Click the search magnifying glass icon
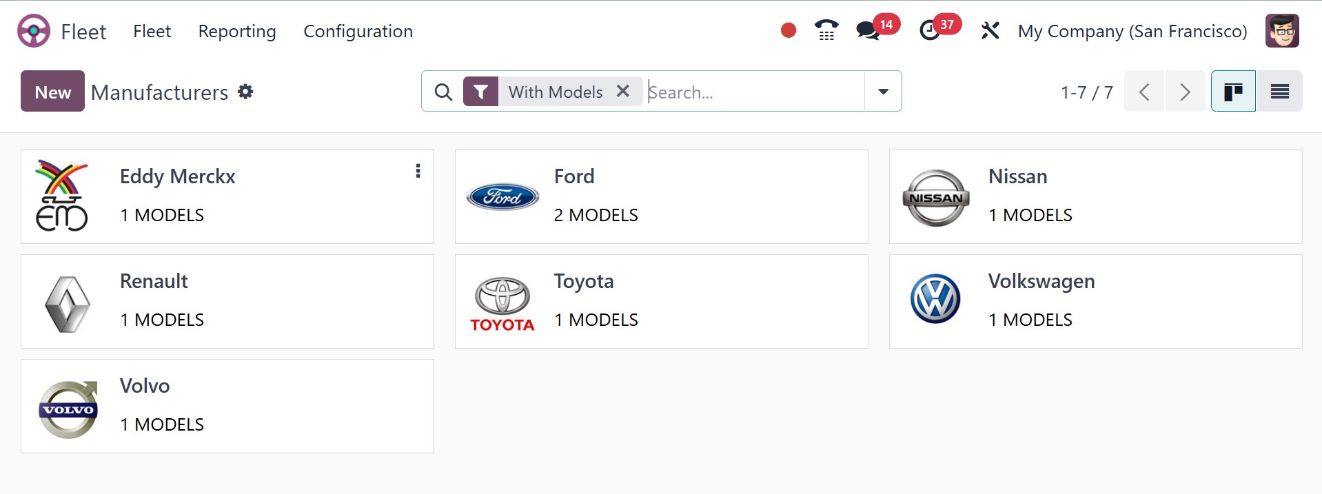The height and width of the screenshot is (494, 1322). (444, 92)
